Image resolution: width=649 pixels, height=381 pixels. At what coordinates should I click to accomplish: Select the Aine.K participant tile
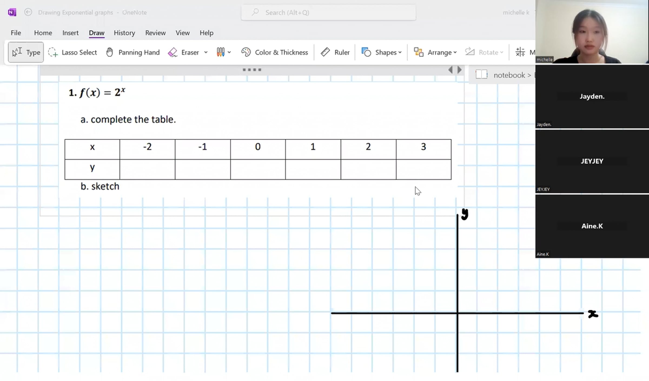[592, 226]
